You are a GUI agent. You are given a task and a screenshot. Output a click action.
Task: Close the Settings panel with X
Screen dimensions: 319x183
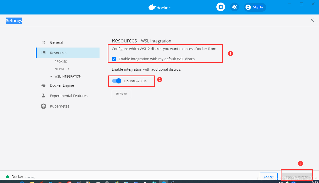[x=312, y=20]
